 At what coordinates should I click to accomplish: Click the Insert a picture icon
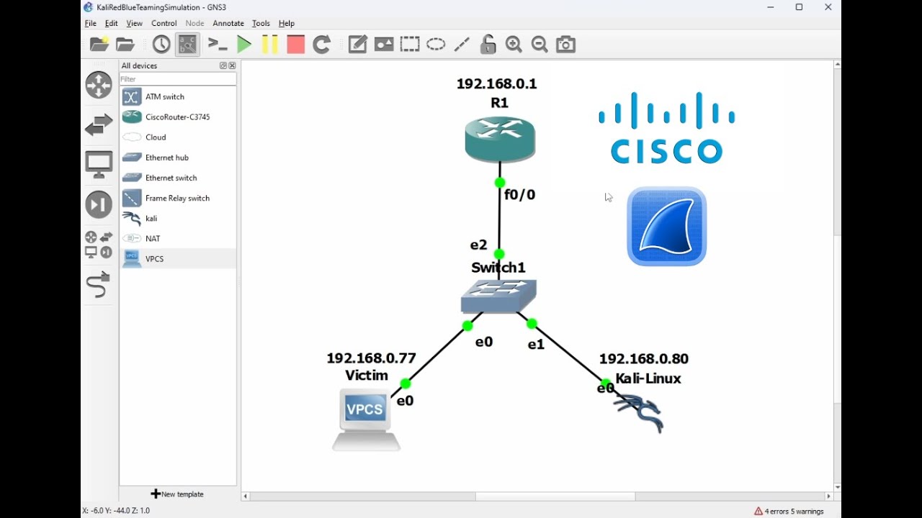point(384,45)
